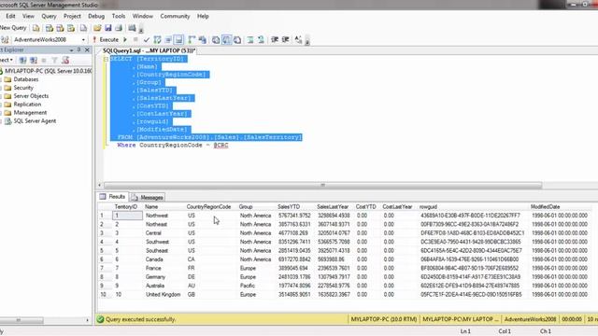598x336 pixels.
Task: Switch to the Messages tab
Action: (x=148, y=197)
